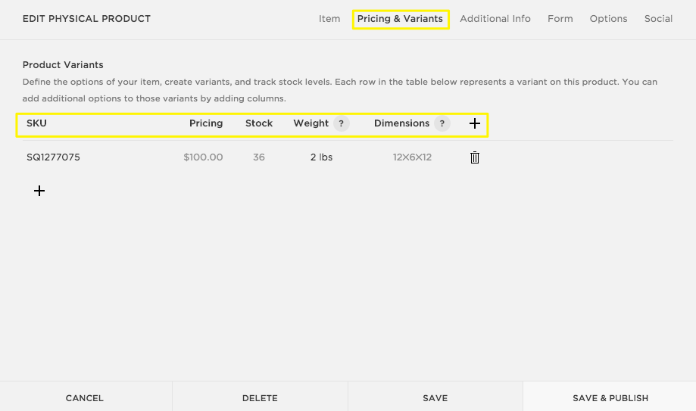696x411 pixels.
Task: Delete the SQ1277075 variant with trash icon
Action: click(475, 157)
